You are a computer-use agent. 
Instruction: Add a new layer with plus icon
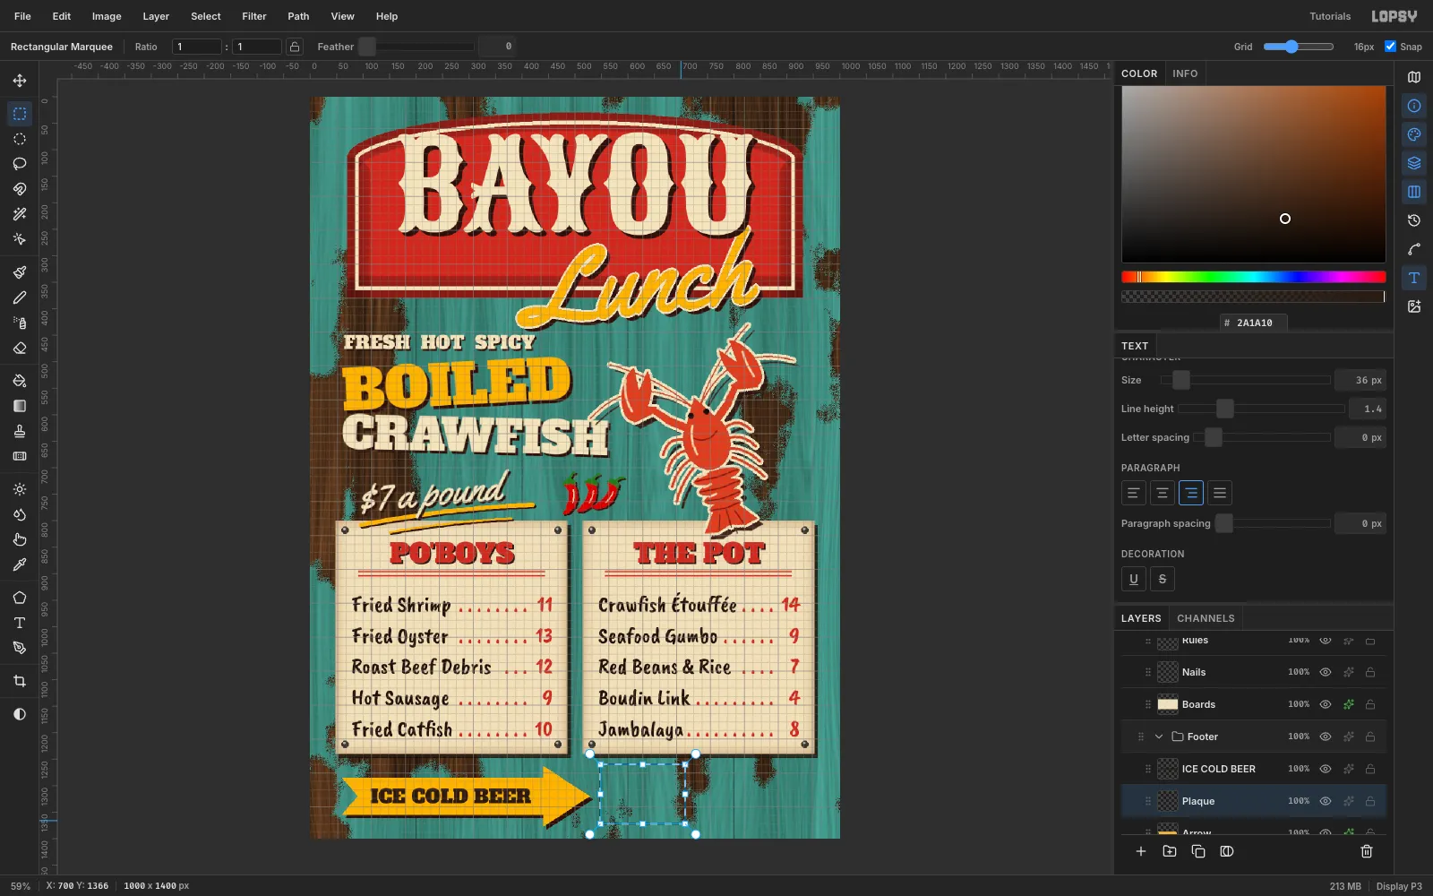coord(1141,851)
